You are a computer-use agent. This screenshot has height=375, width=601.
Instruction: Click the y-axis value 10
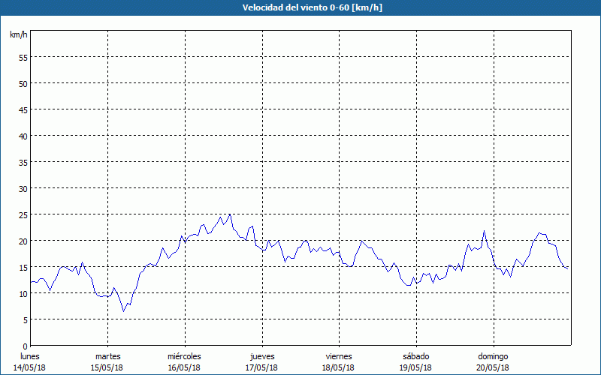(x=23, y=294)
